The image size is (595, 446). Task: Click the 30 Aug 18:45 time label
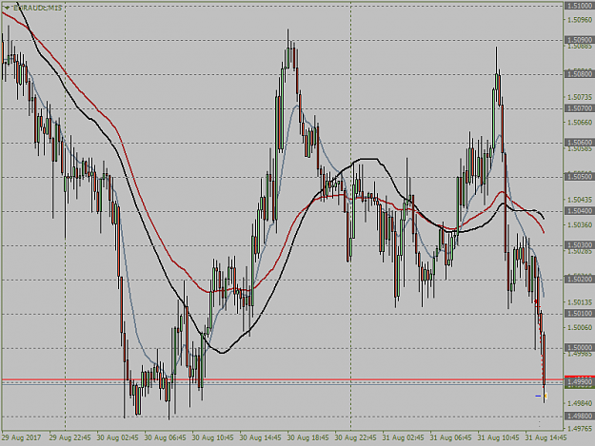[x=308, y=437]
